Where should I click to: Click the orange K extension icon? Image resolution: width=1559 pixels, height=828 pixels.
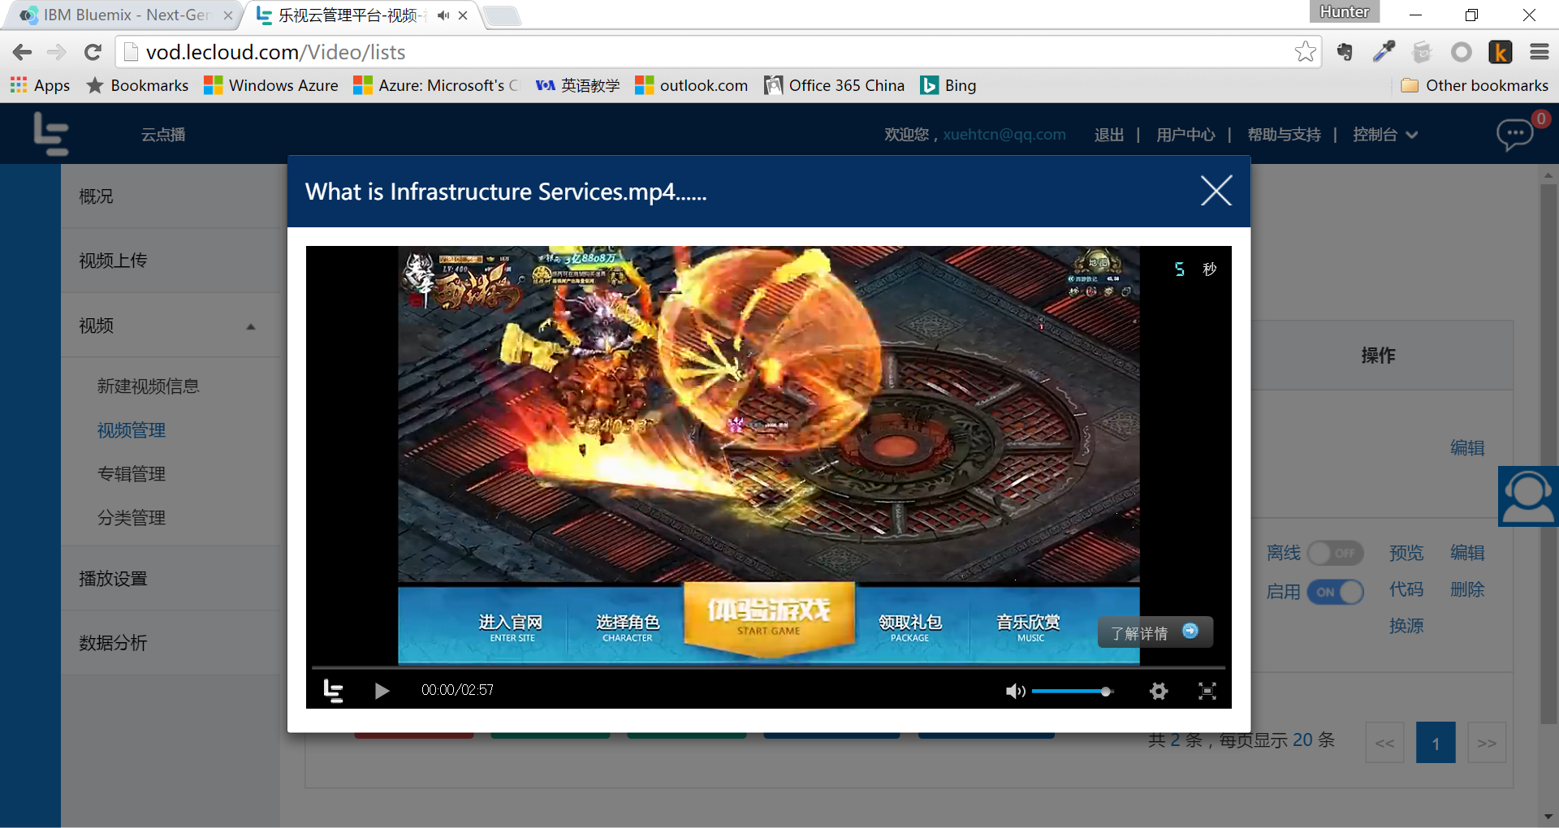tap(1501, 52)
